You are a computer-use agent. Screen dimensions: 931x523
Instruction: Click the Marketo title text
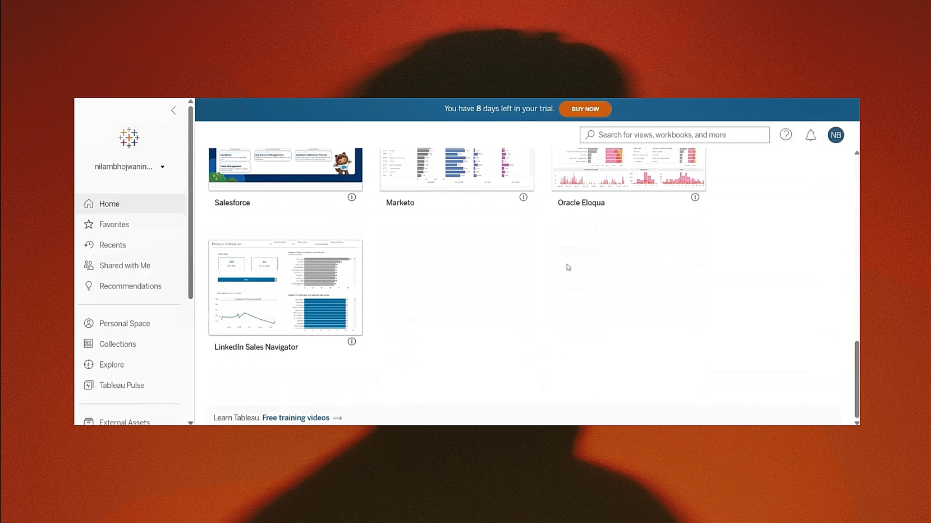(400, 203)
